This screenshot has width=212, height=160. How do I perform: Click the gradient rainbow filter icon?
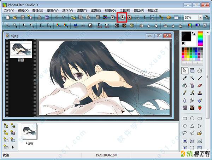[190, 25]
